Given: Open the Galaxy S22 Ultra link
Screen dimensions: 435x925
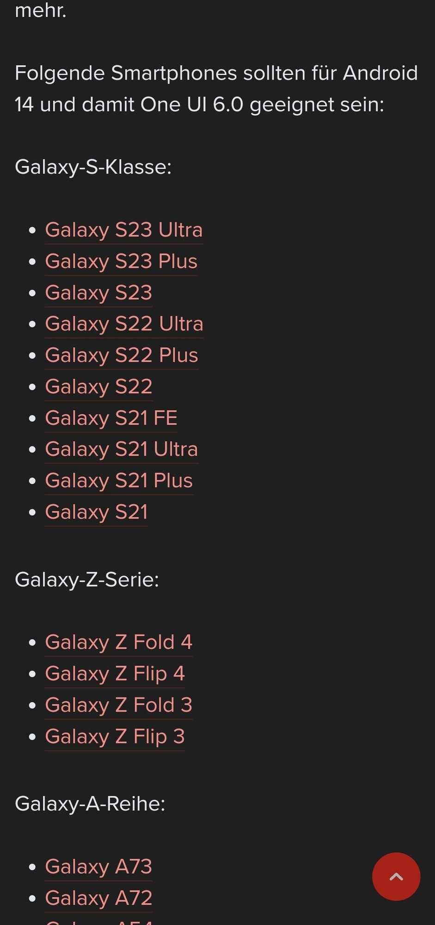Looking at the screenshot, I should (x=124, y=324).
